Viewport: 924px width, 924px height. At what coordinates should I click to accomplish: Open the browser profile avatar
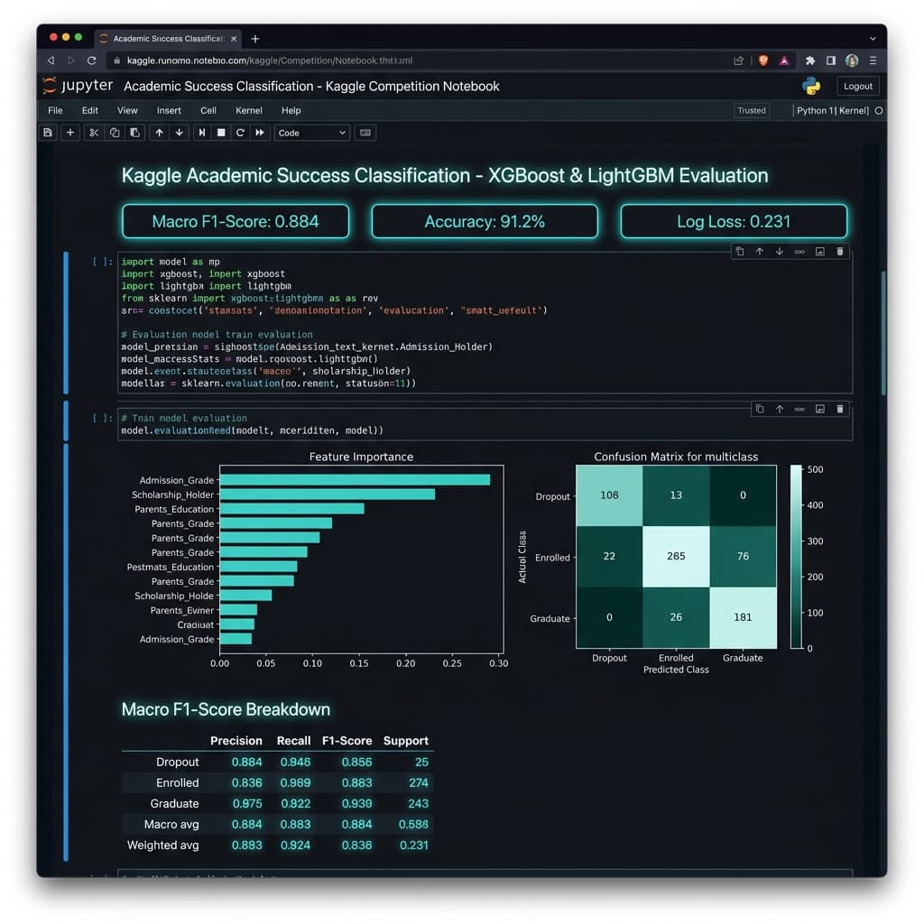(x=852, y=60)
